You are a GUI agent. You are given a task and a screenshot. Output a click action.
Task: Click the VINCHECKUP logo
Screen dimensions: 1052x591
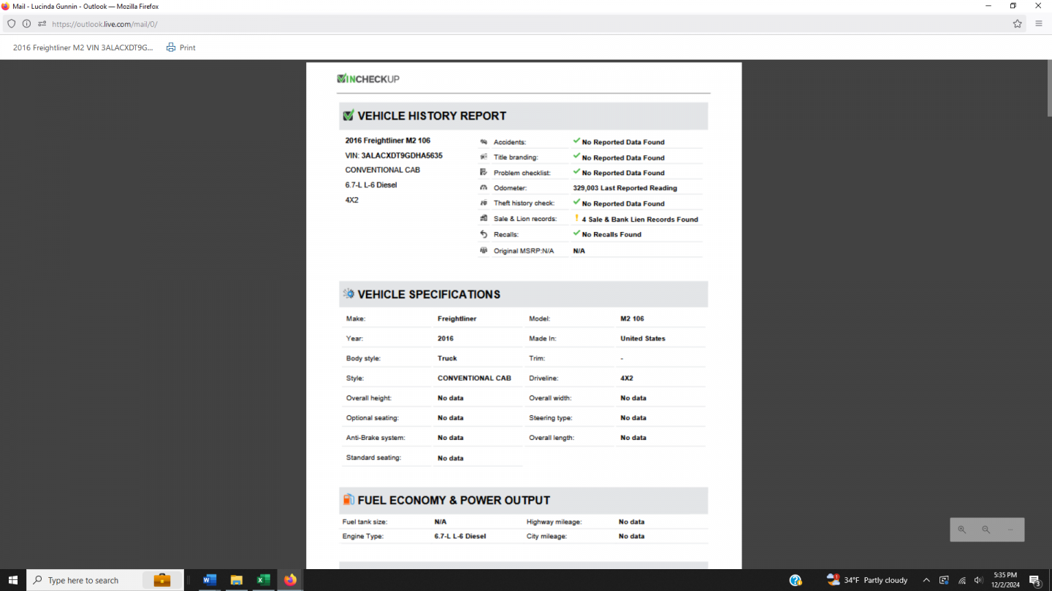pos(368,79)
